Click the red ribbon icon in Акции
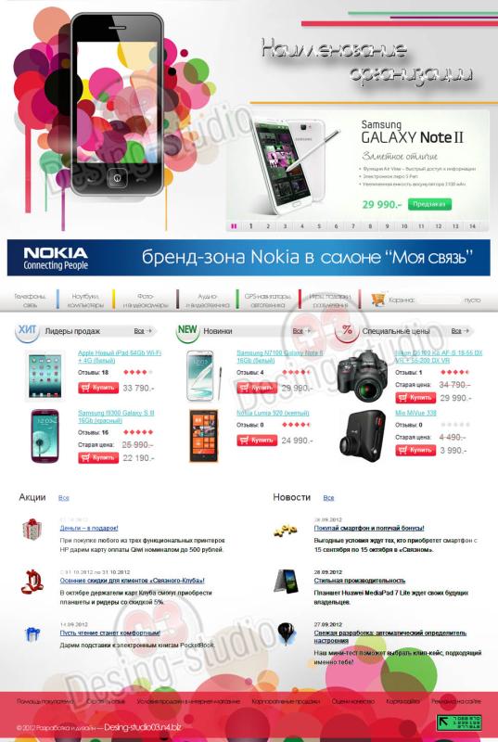The height and width of the screenshot is (742, 498). pos(32,582)
